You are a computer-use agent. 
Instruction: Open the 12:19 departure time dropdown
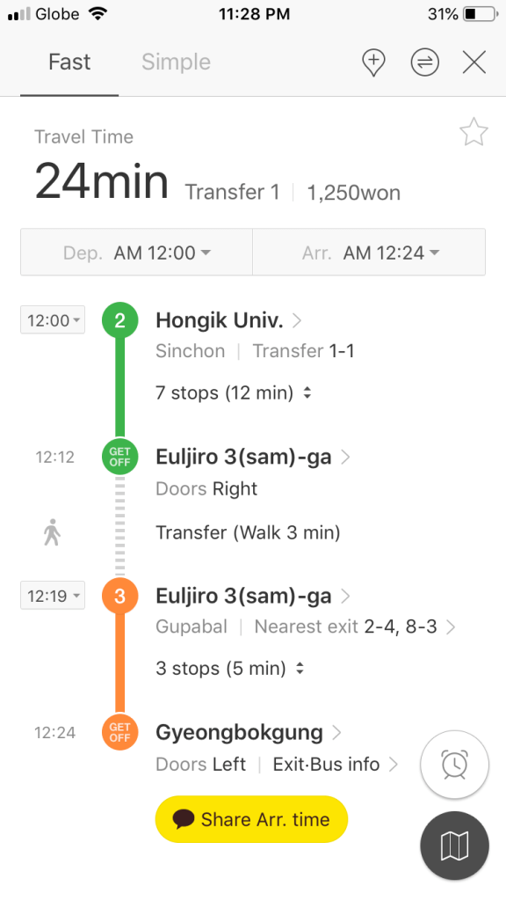tap(53, 596)
